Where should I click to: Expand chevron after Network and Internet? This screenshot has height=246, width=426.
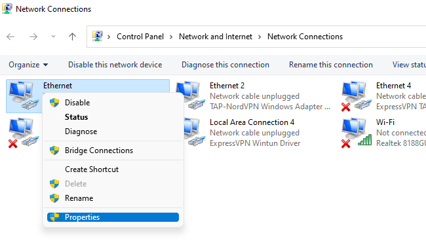coord(260,37)
